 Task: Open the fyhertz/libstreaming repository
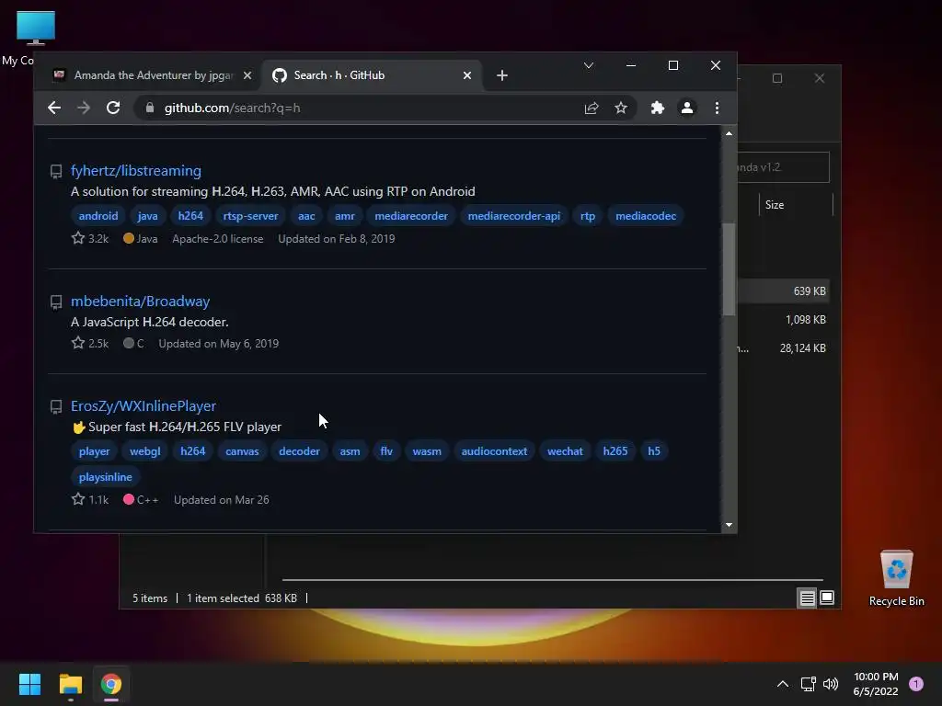[136, 170]
